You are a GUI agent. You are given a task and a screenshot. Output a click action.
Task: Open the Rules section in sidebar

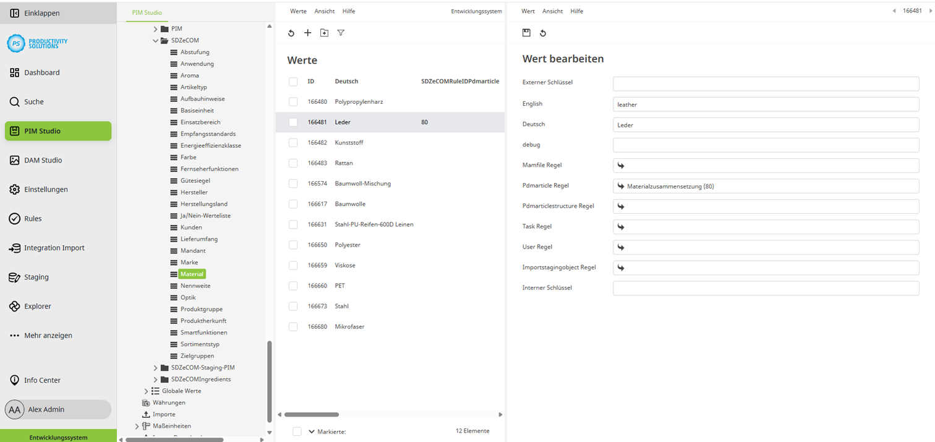click(33, 218)
